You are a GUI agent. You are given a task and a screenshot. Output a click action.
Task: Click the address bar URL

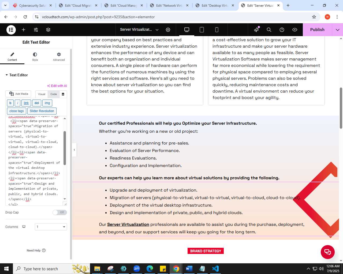coord(98,17)
